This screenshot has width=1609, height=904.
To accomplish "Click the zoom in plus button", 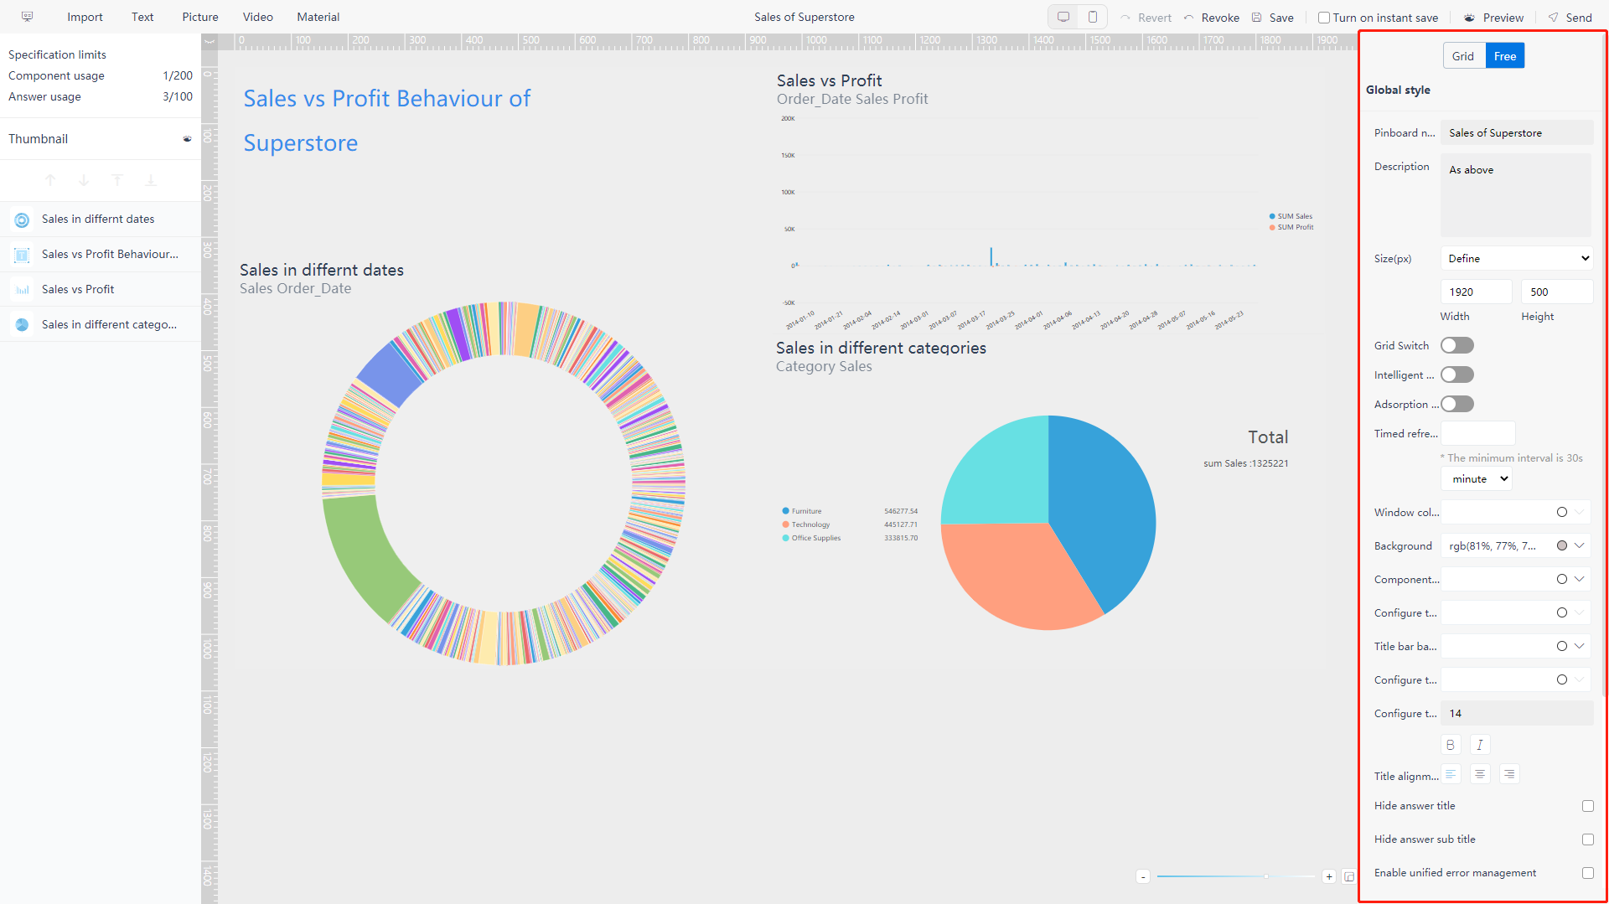I will coord(1329,877).
